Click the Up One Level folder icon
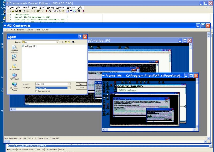The width and height of the screenshot is (214, 152). pos(66,42)
